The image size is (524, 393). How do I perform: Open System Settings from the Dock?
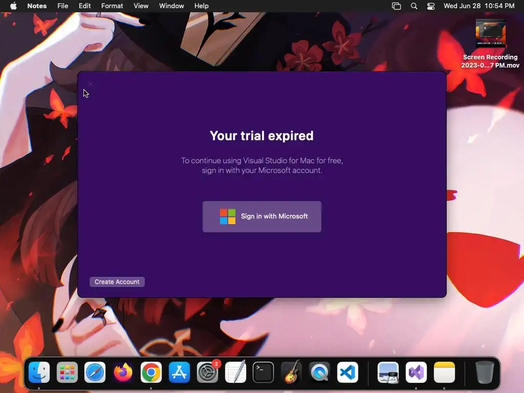(207, 373)
